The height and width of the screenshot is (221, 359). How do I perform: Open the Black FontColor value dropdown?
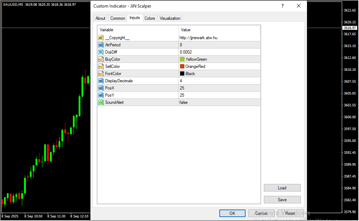pos(219,74)
